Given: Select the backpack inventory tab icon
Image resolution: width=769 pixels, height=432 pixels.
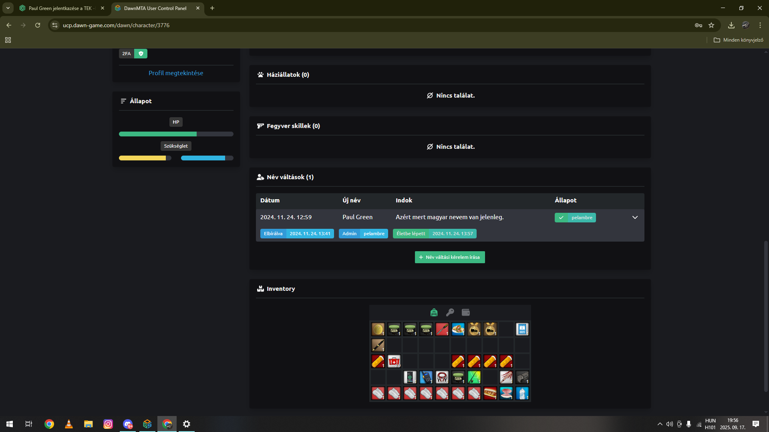Looking at the screenshot, I should click(x=434, y=312).
